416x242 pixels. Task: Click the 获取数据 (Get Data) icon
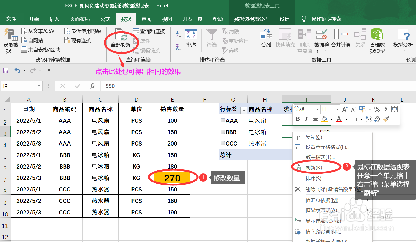[x=10, y=34]
